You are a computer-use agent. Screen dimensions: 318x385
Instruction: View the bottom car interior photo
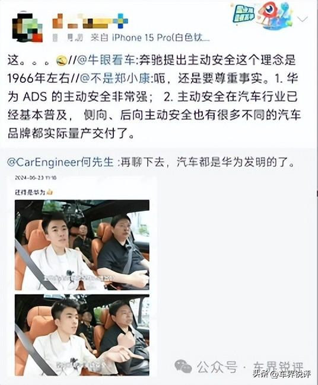(x=82, y=335)
